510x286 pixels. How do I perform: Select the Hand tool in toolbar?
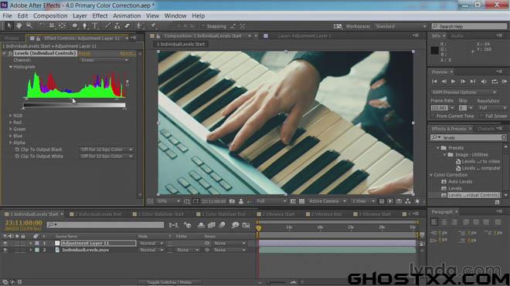[x=19, y=25]
